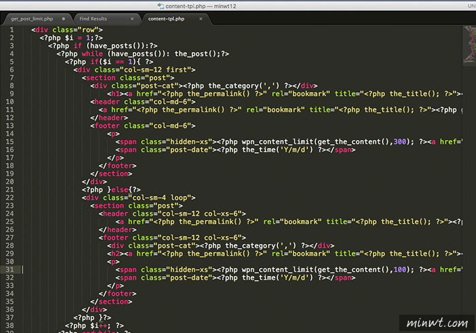Click "col-sm-12 first" class string
The width and height of the screenshot is (476, 333).
pos(157,70)
